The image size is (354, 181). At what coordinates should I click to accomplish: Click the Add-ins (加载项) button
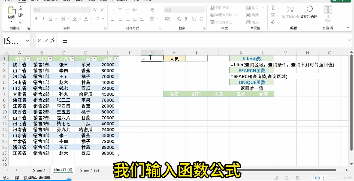(x=328, y=13)
